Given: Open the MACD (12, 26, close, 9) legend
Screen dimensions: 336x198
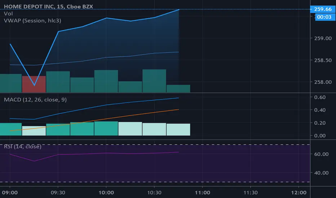Looking at the screenshot, I should [35, 100].
